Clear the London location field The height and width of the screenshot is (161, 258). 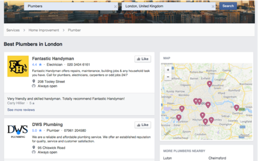(x=213, y=6)
